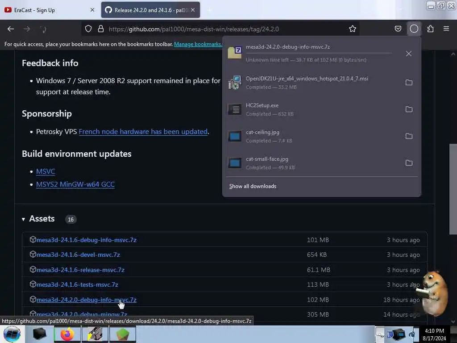Click the download progress bar for mesa3d
The width and height of the screenshot is (457, 343).
click(319, 54)
